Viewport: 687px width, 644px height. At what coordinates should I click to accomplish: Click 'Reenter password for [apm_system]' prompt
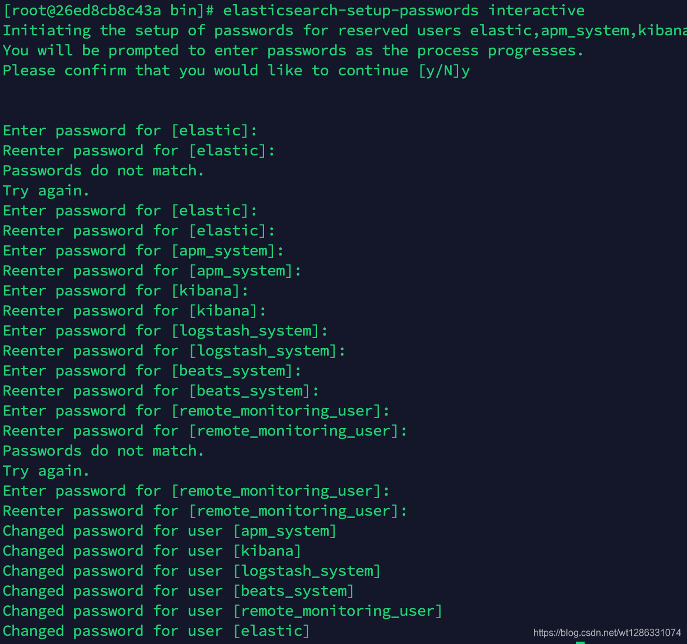[x=152, y=271]
